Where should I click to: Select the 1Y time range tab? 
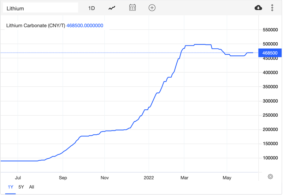point(11,187)
